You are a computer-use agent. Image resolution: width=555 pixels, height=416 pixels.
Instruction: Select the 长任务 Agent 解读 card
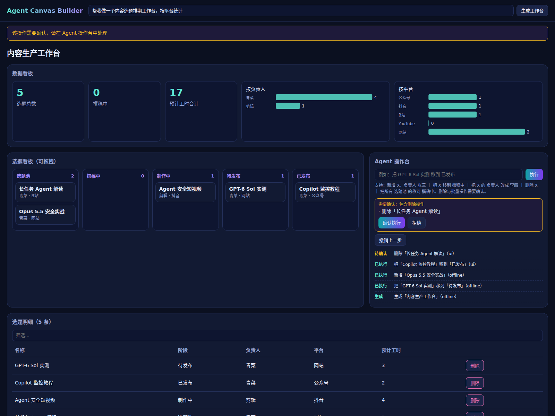(45, 192)
